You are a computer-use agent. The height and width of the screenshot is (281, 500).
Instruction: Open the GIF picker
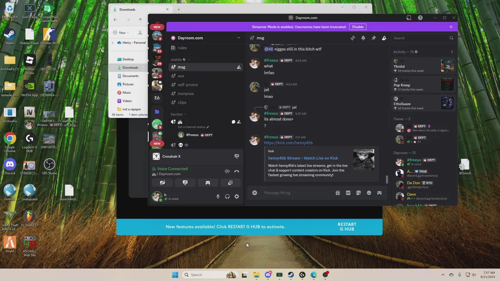pyautogui.click(x=348, y=193)
